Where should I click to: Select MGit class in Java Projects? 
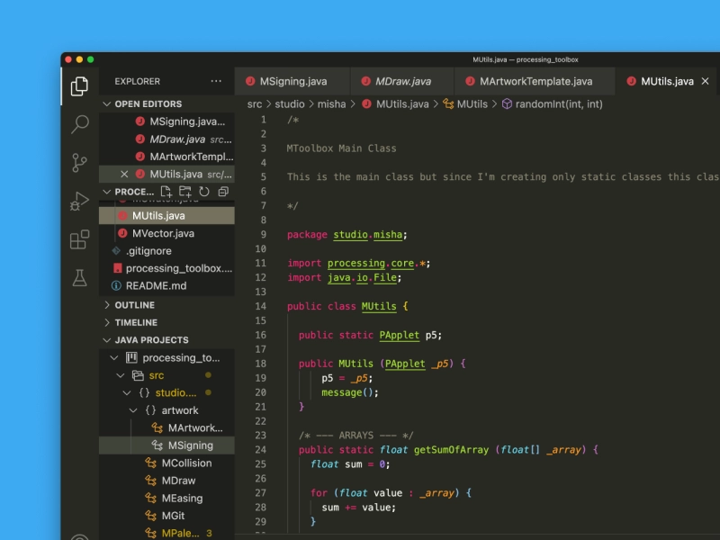166,516
